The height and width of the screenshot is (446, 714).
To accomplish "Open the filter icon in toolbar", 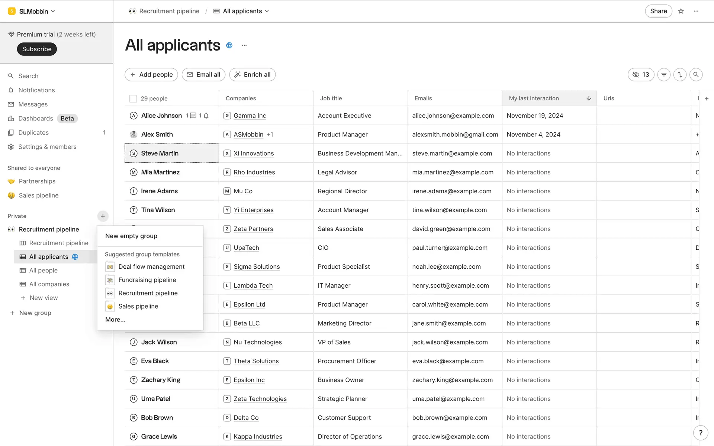I will [x=664, y=75].
